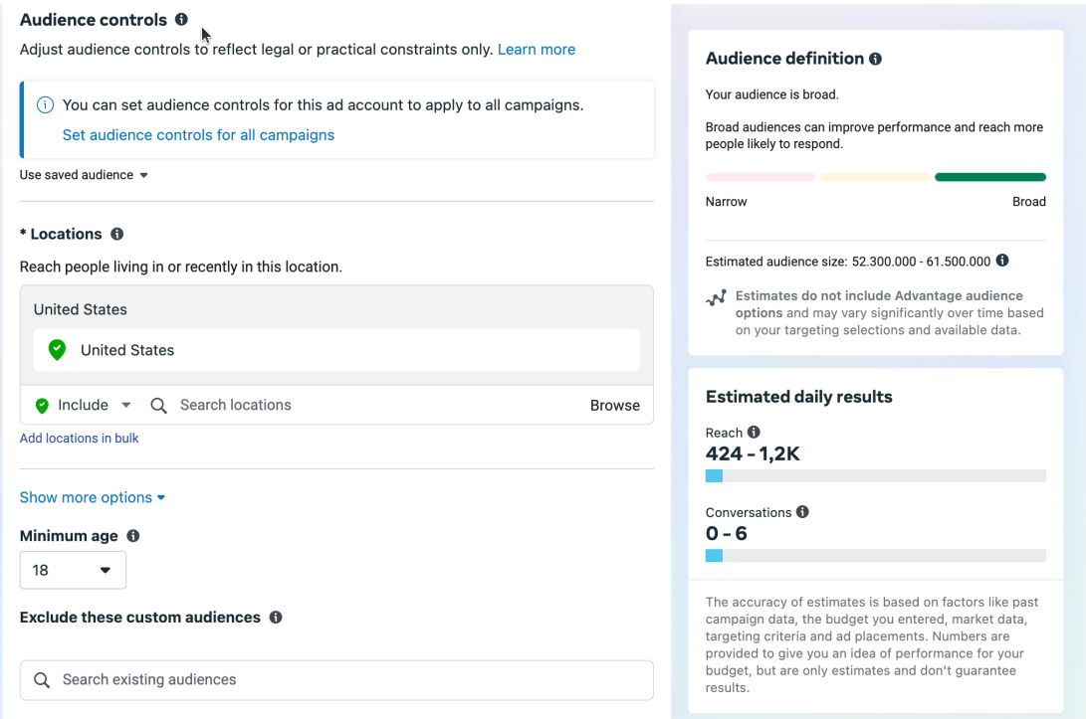This screenshot has height=719, width=1086.
Task: Click Add locations in bulk
Action: [80, 439]
